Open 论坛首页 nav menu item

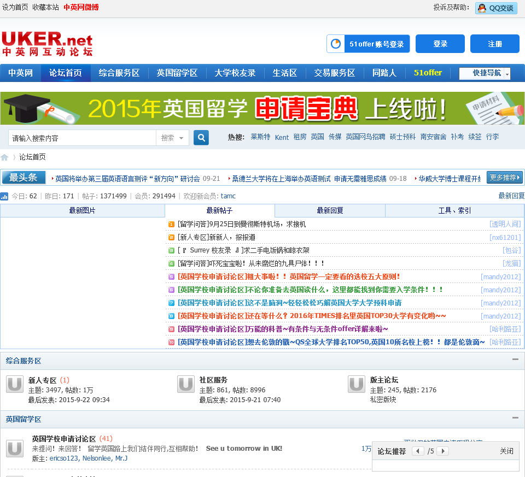click(66, 73)
